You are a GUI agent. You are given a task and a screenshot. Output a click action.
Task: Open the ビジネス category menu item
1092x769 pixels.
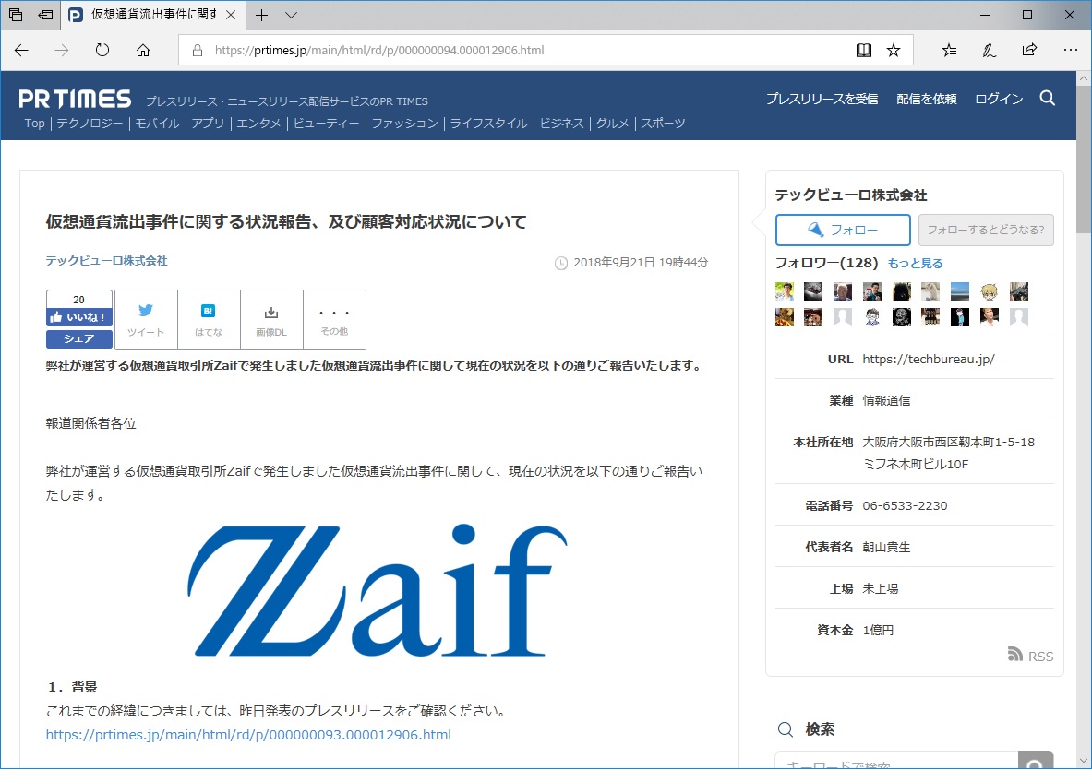coord(562,123)
